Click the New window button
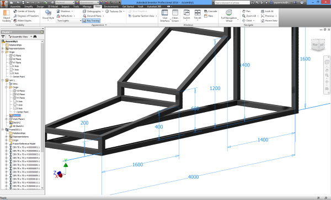331x200 pixels. click(x=209, y=16)
